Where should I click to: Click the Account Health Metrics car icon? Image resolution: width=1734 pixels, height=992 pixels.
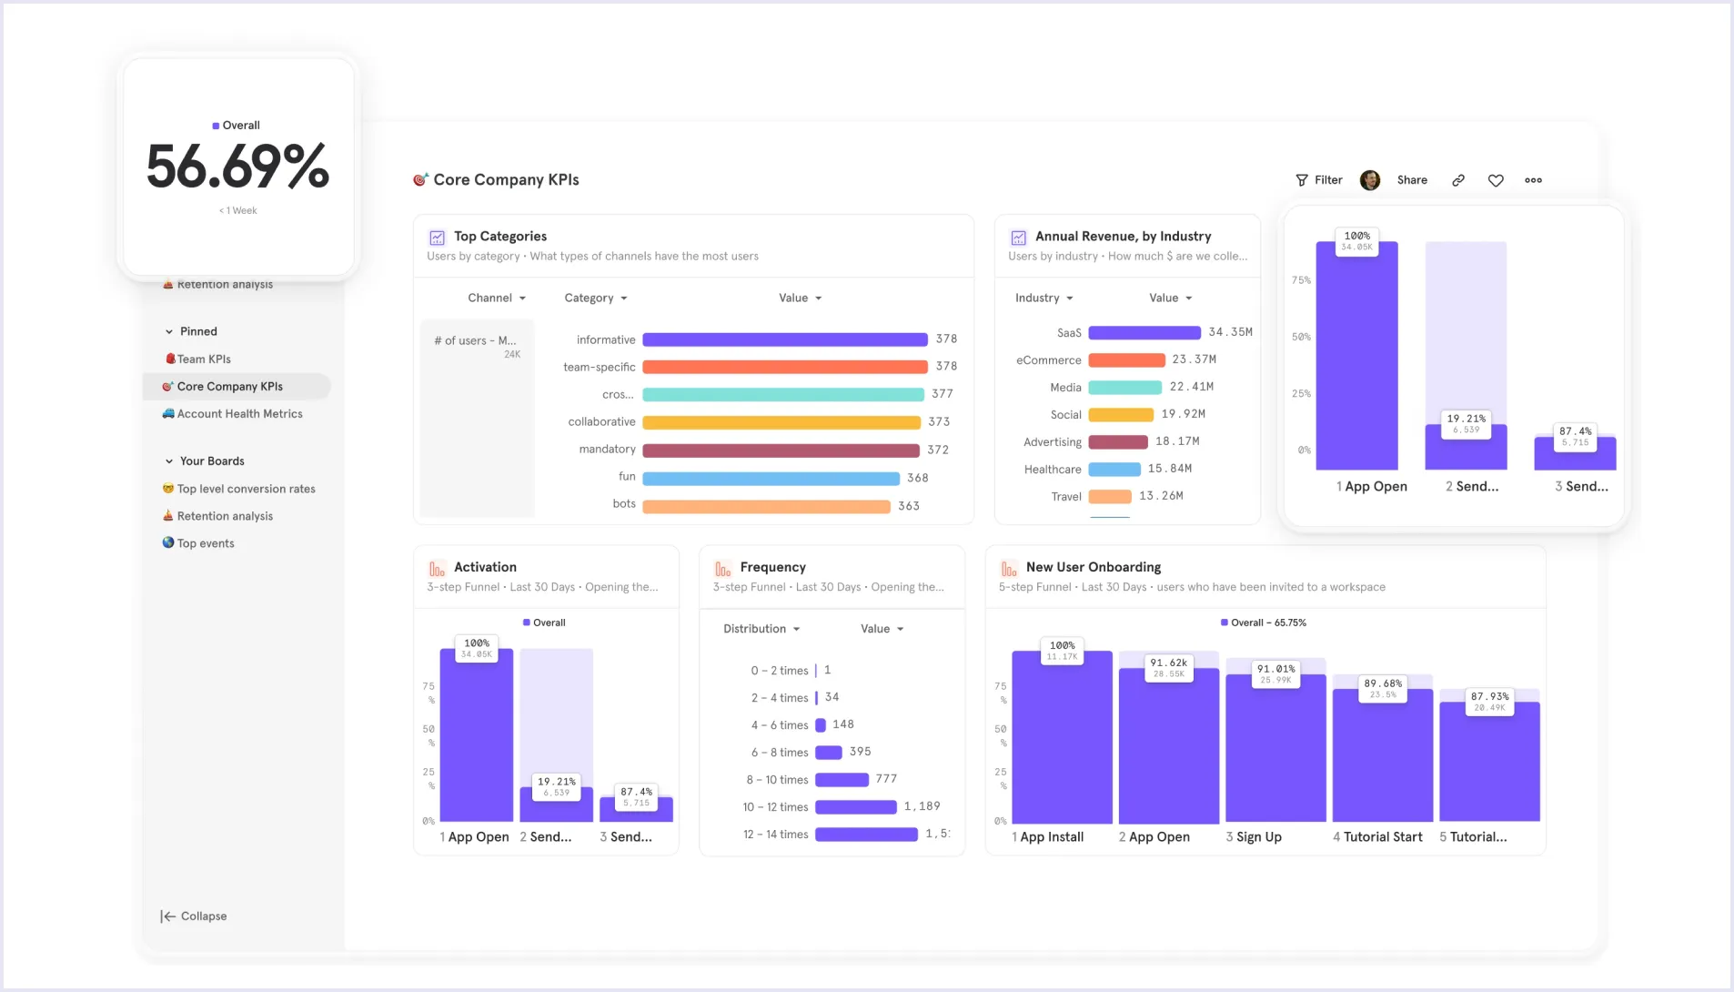click(x=168, y=413)
